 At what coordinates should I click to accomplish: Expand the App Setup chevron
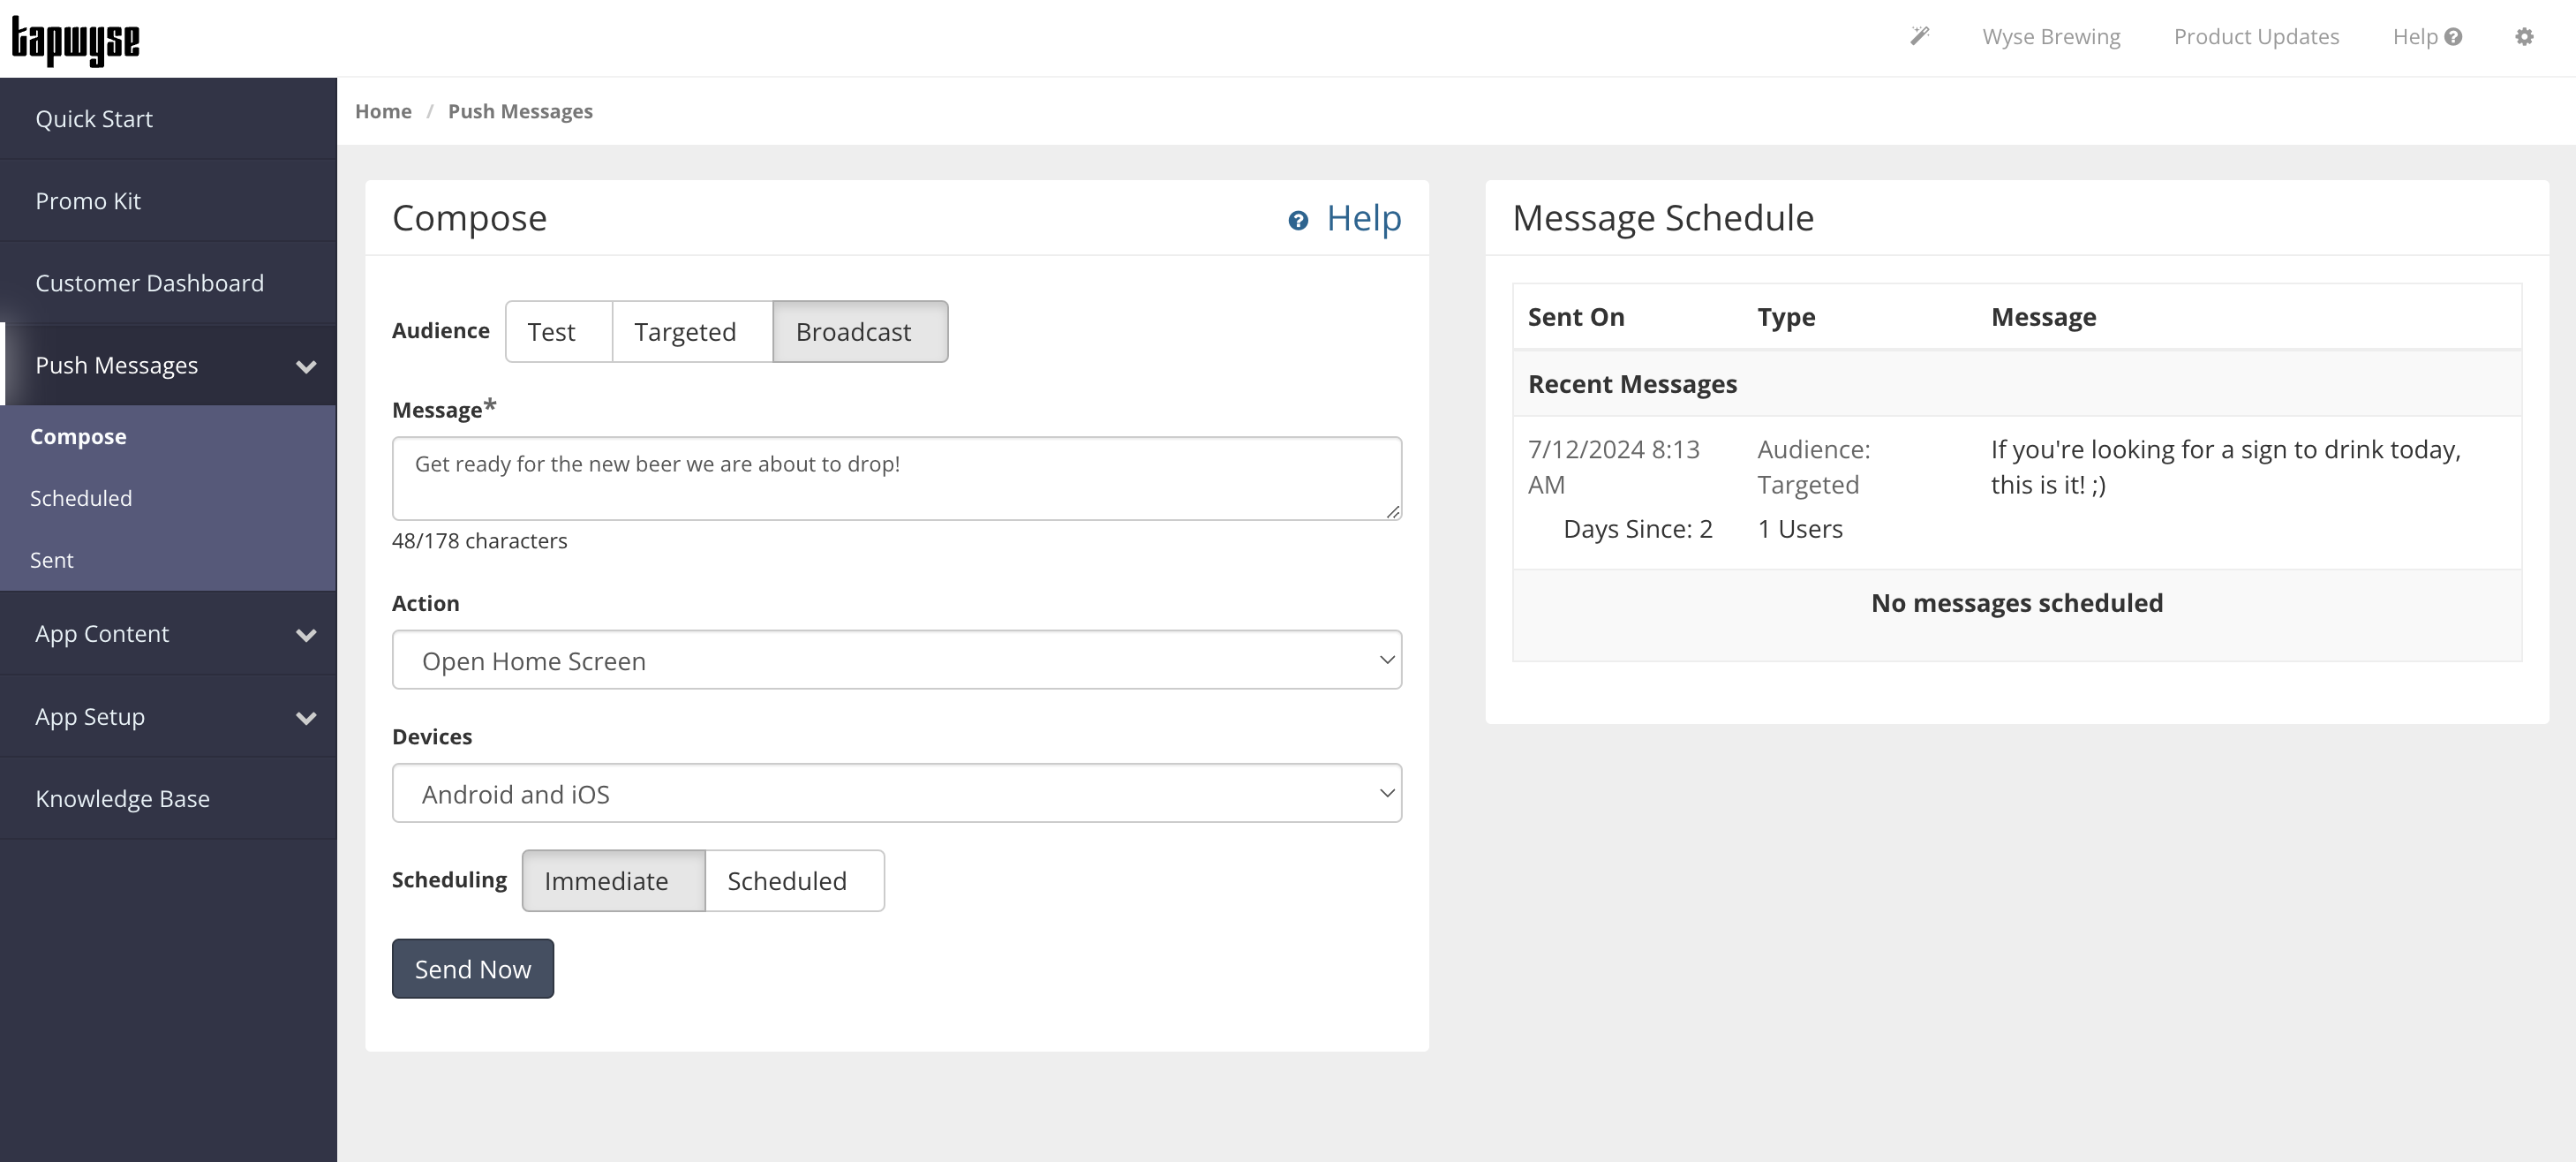pyautogui.click(x=306, y=717)
